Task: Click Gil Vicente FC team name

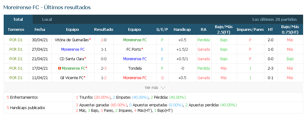Action: click(72, 78)
